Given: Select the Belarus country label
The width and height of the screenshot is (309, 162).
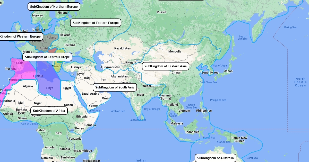Looking at the screenshot, I should [x=65, y=35].
